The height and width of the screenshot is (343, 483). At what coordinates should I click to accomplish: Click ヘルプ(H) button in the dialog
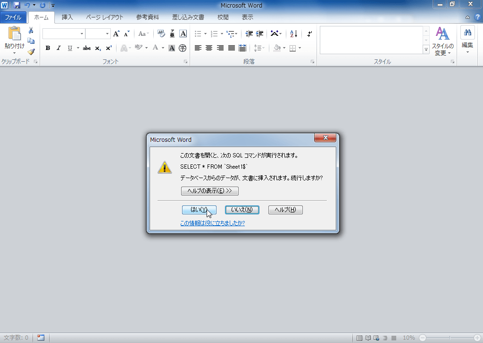tap(285, 210)
